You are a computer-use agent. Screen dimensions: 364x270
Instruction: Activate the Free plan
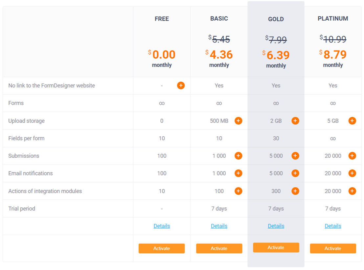(x=162, y=248)
